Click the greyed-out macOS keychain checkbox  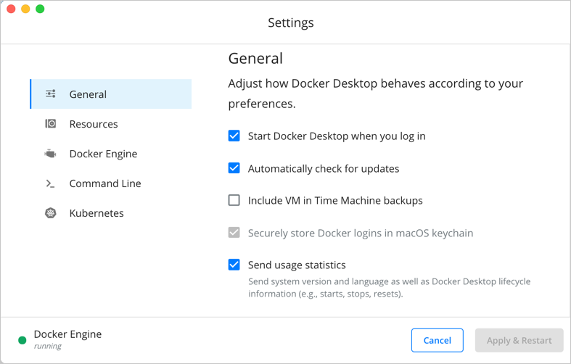coord(234,233)
